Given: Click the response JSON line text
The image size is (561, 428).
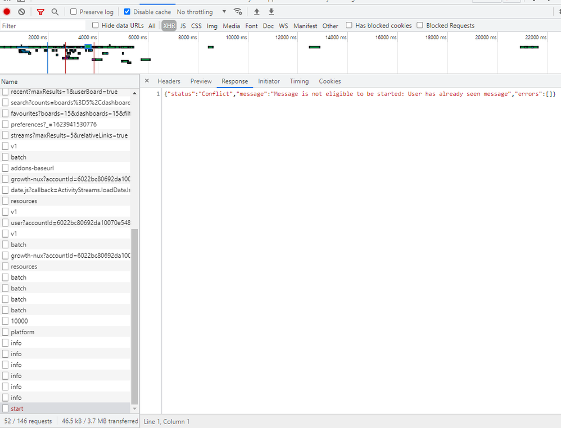Looking at the screenshot, I should (x=360, y=94).
